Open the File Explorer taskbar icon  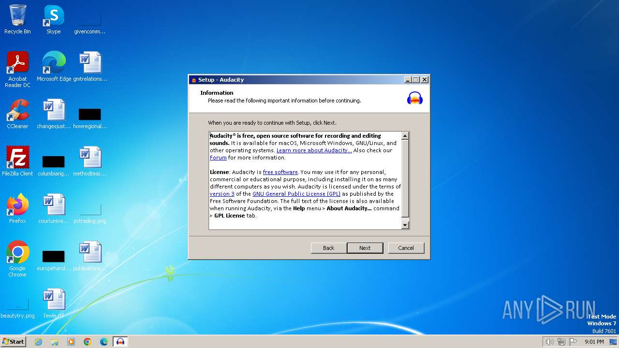55,342
